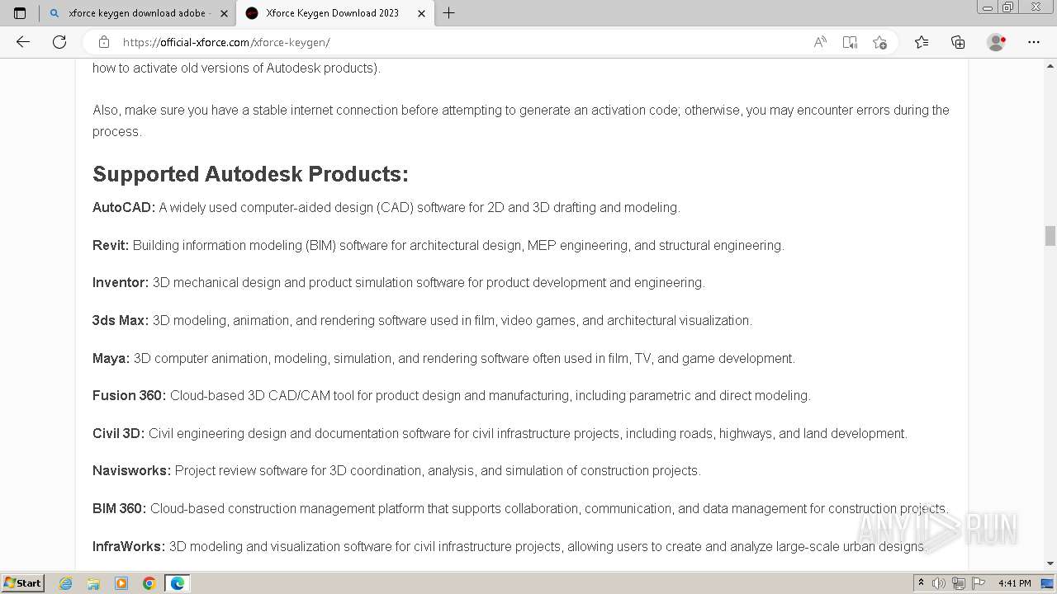The height and width of the screenshot is (594, 1057).
Task: Click the 4:41 PM system clock
Action: pos(1015,583)
